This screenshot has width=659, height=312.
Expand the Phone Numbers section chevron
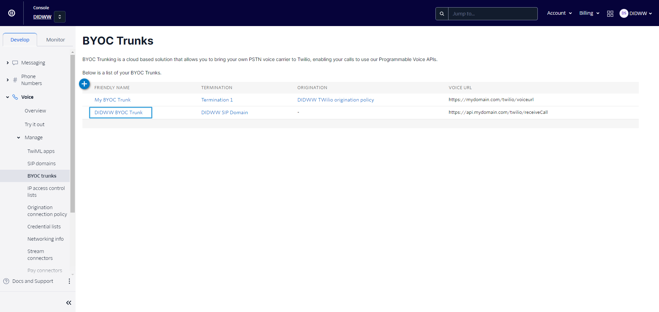[8, 80]
